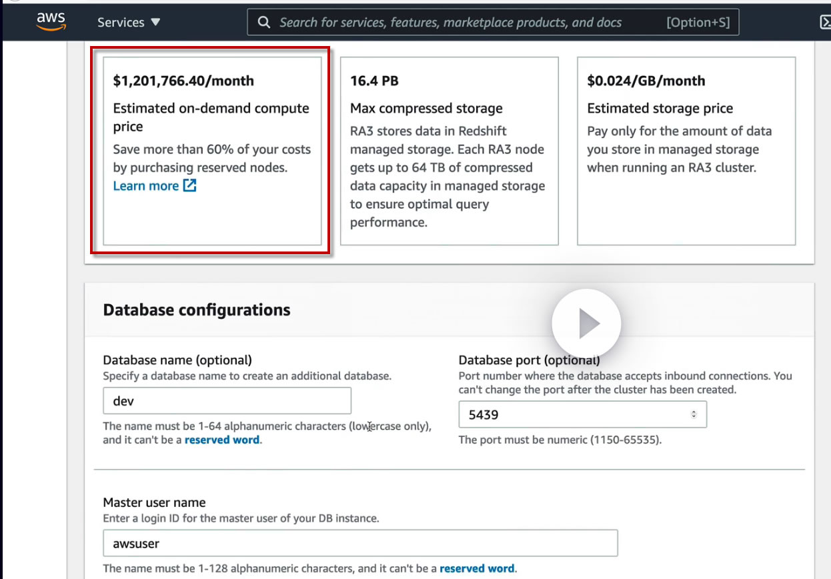Image resolution: width=831 pixels, height=579 pixels.
Task: Open the CloudShell icon in the top bar
Action: [x=825, y=23]
